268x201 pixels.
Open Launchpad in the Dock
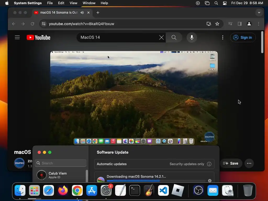point(34,191)
